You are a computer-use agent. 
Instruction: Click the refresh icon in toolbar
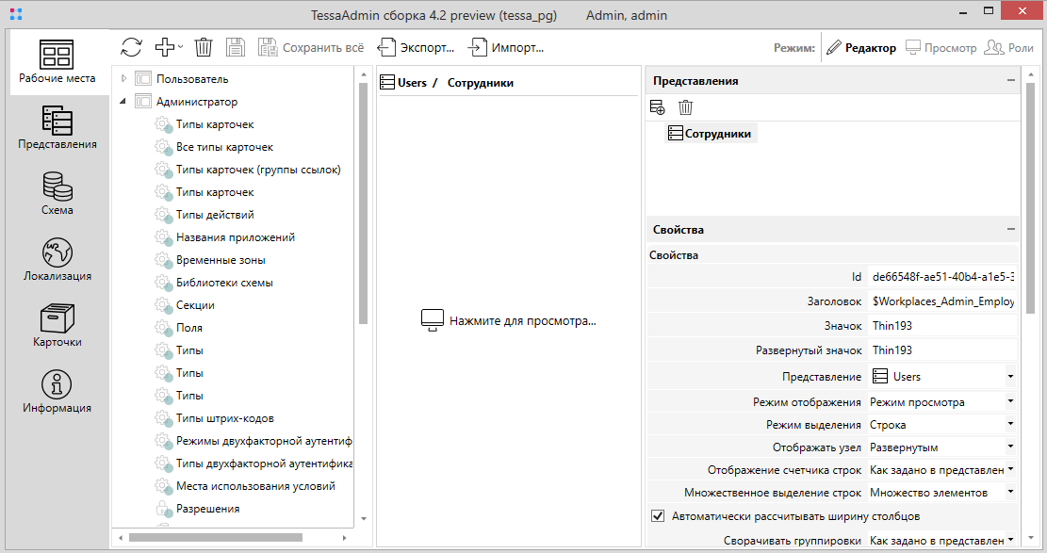[x=132, y=47]
